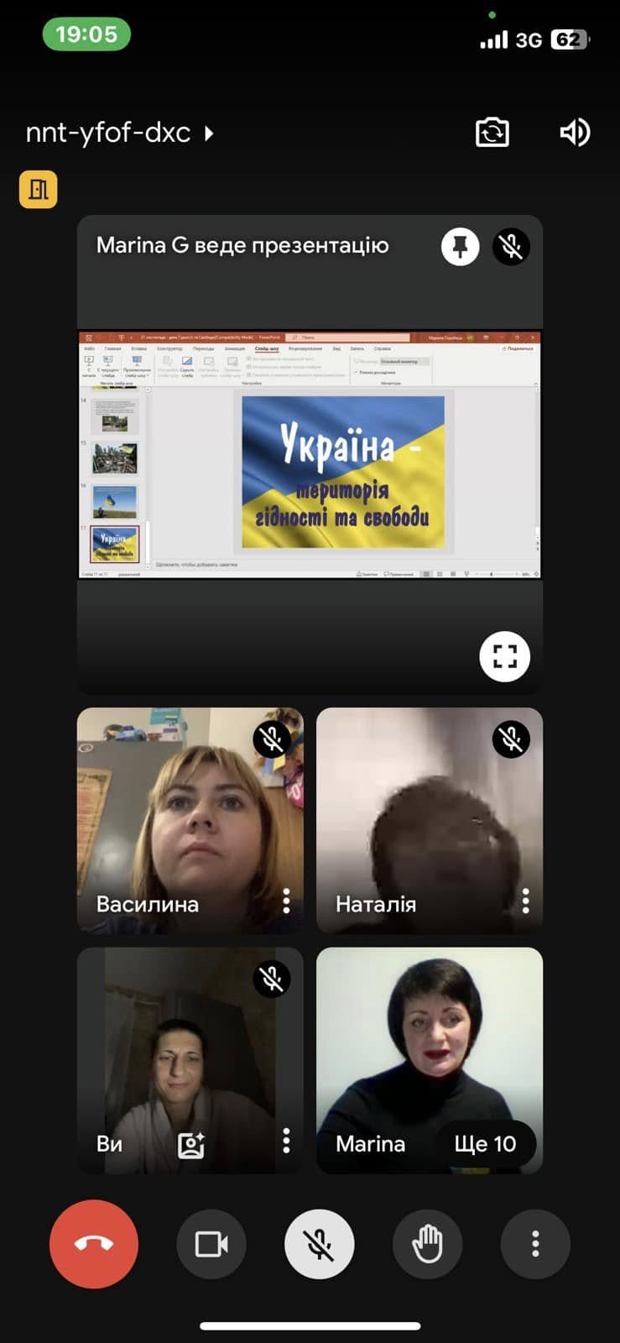Open meeting details for nnt-yfof-dxc
Screen dimensions: 620x1343
(x=119, y=133)
